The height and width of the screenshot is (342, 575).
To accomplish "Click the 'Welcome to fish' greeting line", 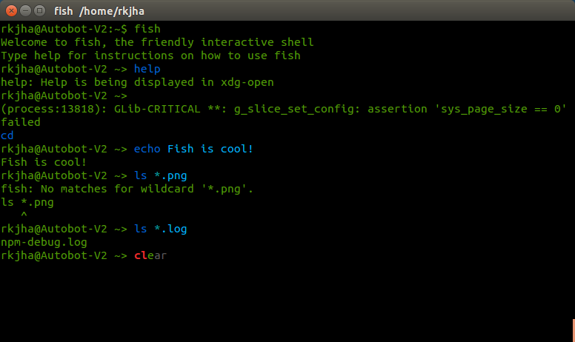I will click(157, 42).
